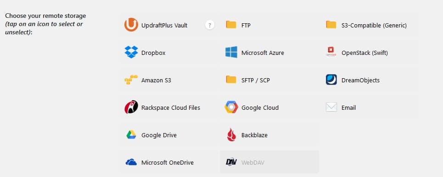Select the Backblaze flame icon
Image resolution: width=443 pixels, height=177 pixels.
(x=231, y=134)
